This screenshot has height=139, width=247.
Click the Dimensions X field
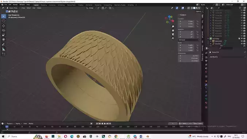(189, 56)
